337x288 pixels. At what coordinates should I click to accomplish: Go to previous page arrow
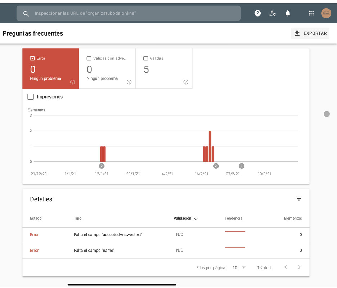[x=286, y=267]
